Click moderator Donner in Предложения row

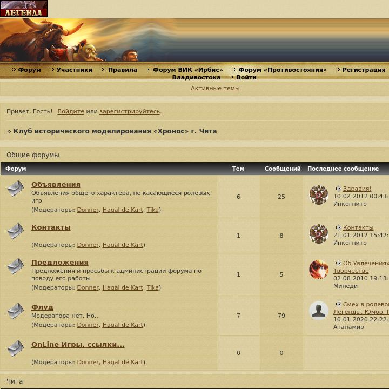[88, 287]
